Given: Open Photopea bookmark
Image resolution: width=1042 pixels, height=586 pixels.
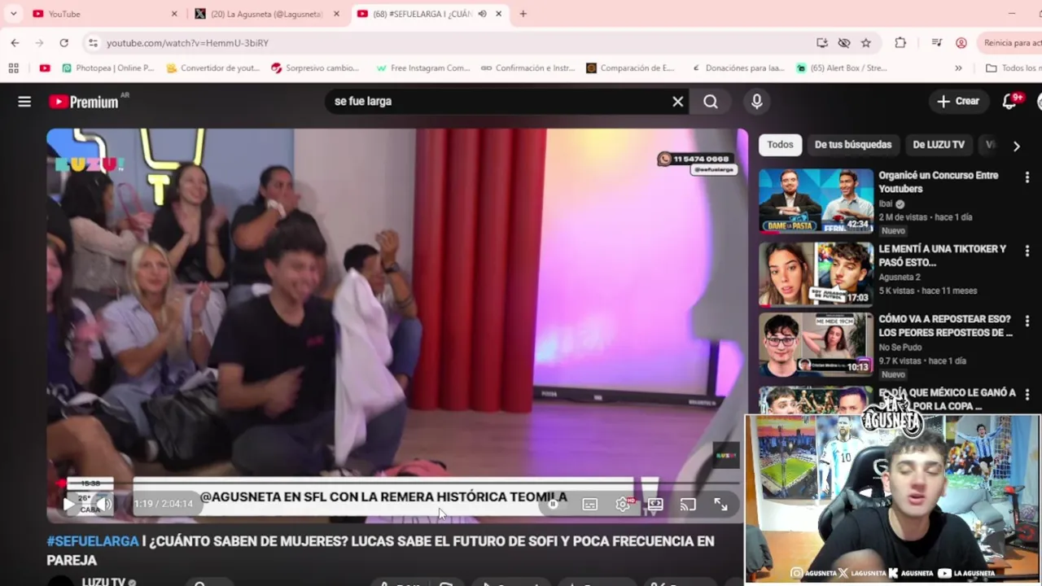Looking at the screenshot, I should coord(107,68).
